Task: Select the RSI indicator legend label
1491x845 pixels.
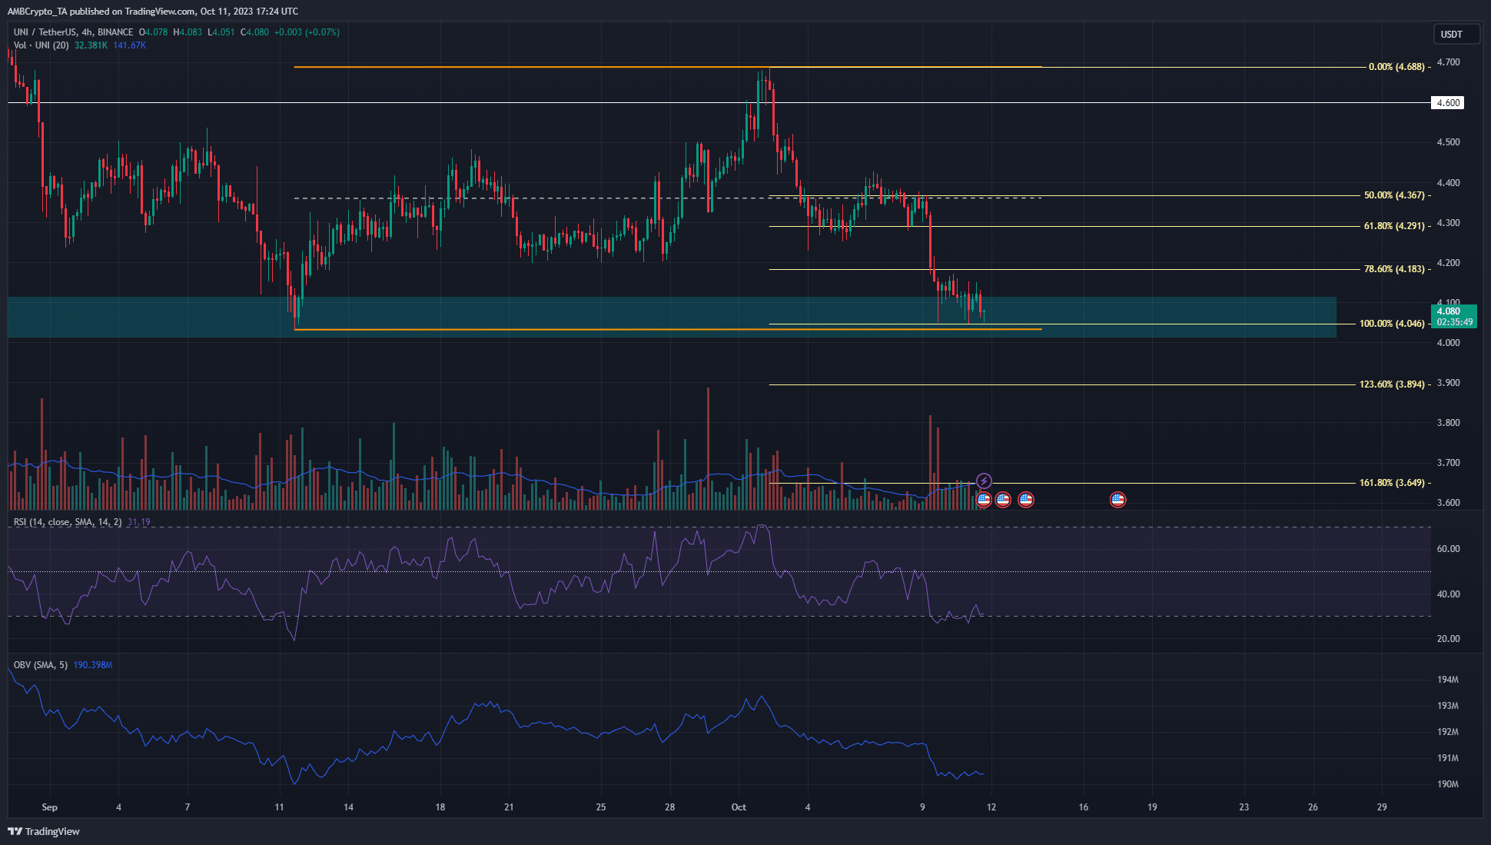Action: pos(68,522)
